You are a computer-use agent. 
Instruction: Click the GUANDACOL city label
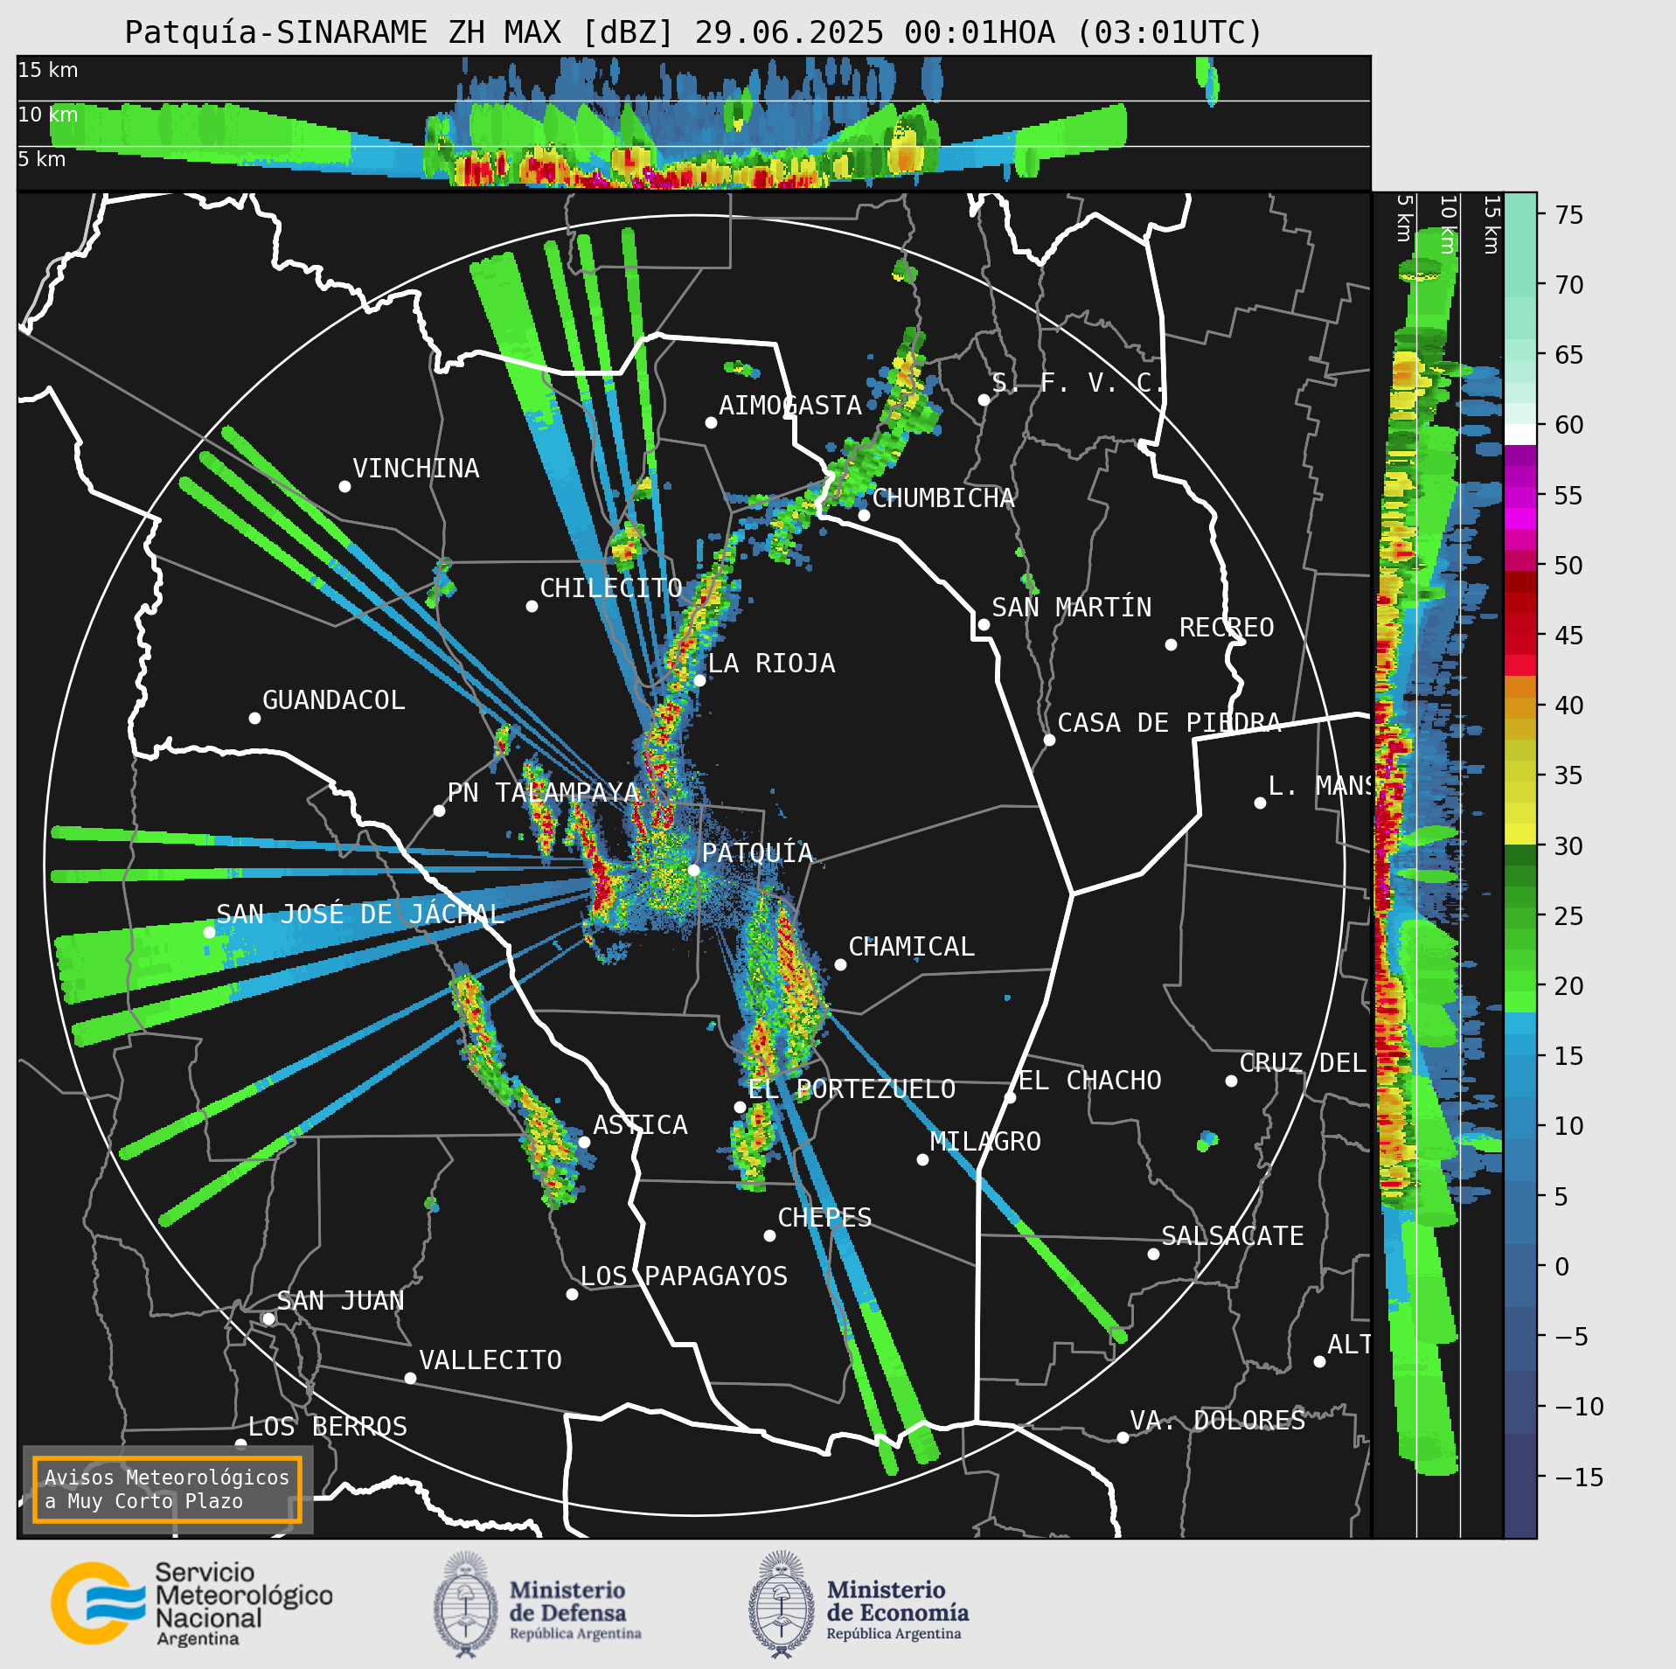click(334, 700)
